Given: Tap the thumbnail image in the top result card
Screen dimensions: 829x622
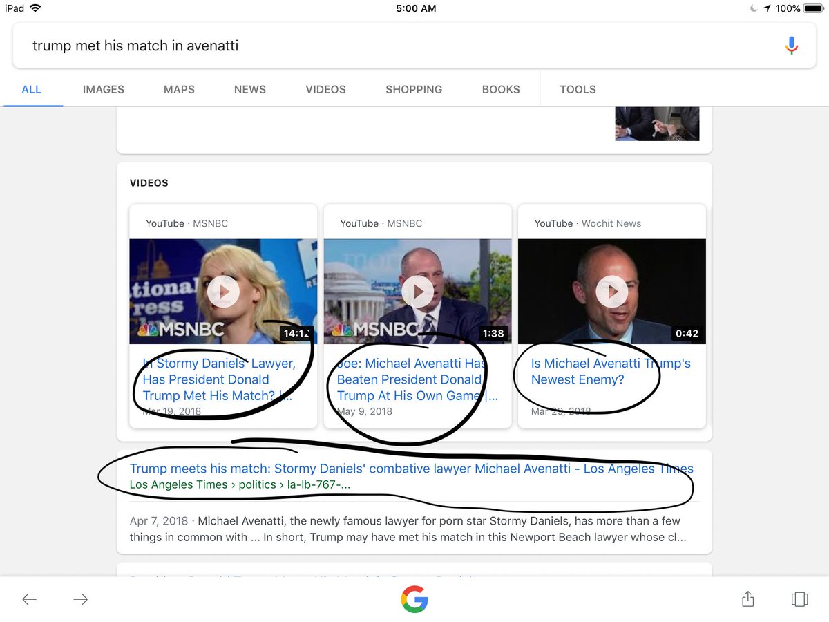Looking at the screenshot, I should pyautogui.click(x=657, y=124).
